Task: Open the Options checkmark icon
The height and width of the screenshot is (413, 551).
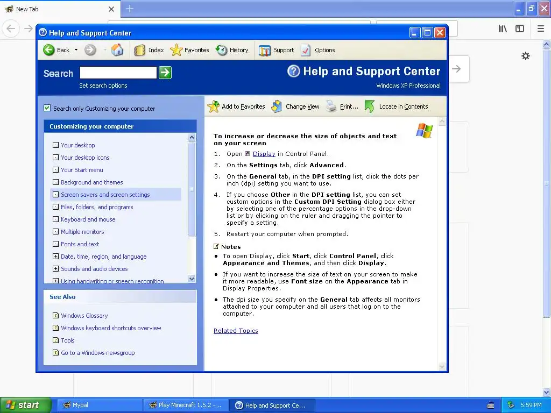Action: pyautogui.click(x=306, y=50)
